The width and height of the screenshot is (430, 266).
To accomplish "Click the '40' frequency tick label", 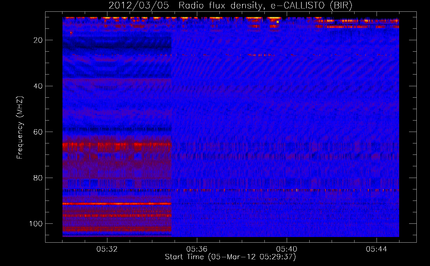I will 38,86.
